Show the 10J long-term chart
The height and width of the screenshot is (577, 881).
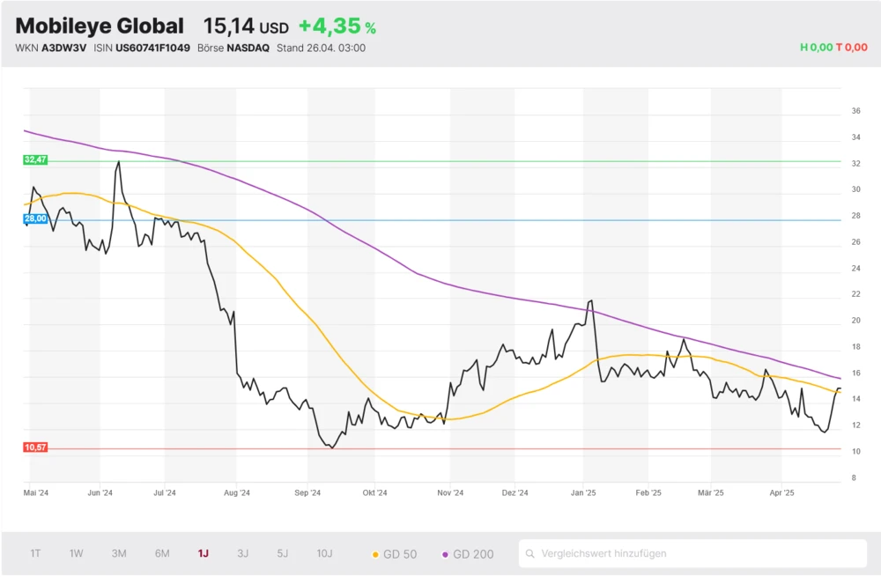point(324,554)
